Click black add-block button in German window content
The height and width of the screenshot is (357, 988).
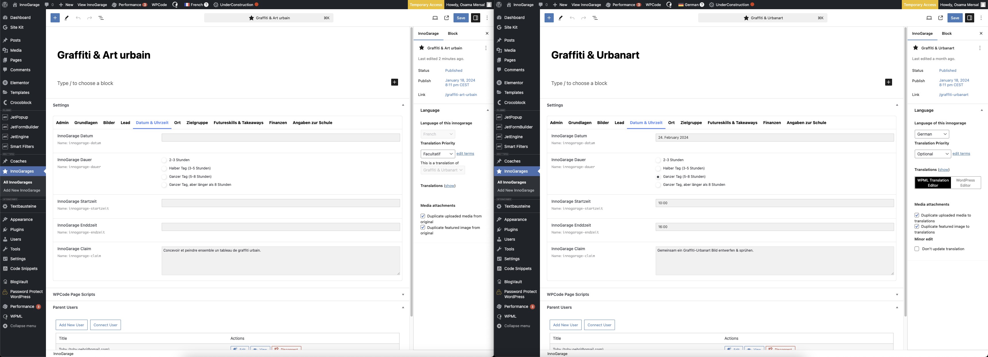pos(888,82)
